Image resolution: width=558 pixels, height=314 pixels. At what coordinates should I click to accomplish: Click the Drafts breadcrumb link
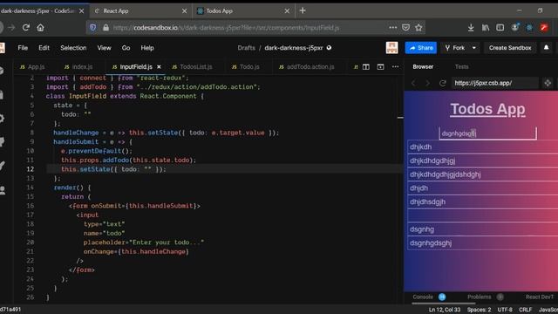click(246, 48)
